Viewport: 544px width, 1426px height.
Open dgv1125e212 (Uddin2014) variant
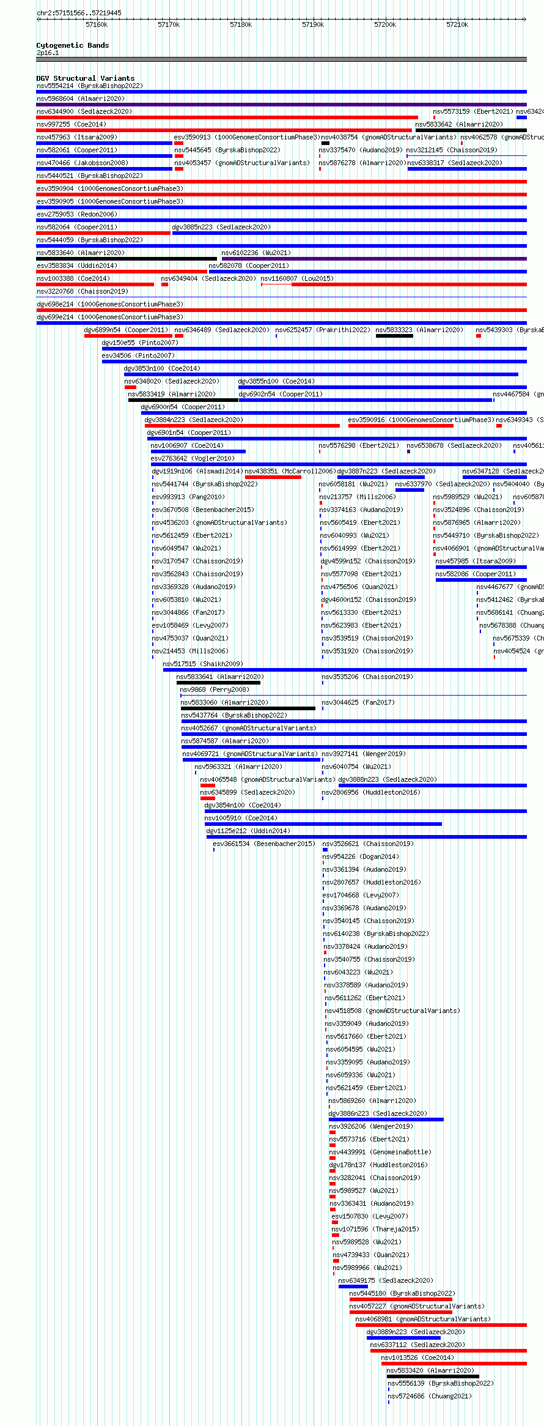coord(248,831)
